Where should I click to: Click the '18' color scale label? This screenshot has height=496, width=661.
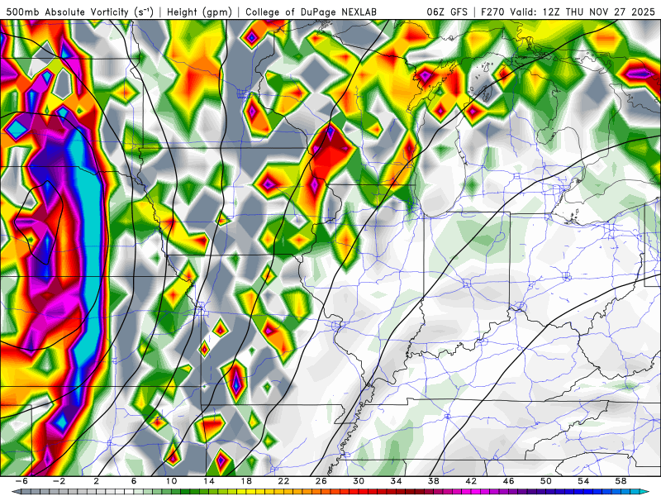click(x=246, y=481)
